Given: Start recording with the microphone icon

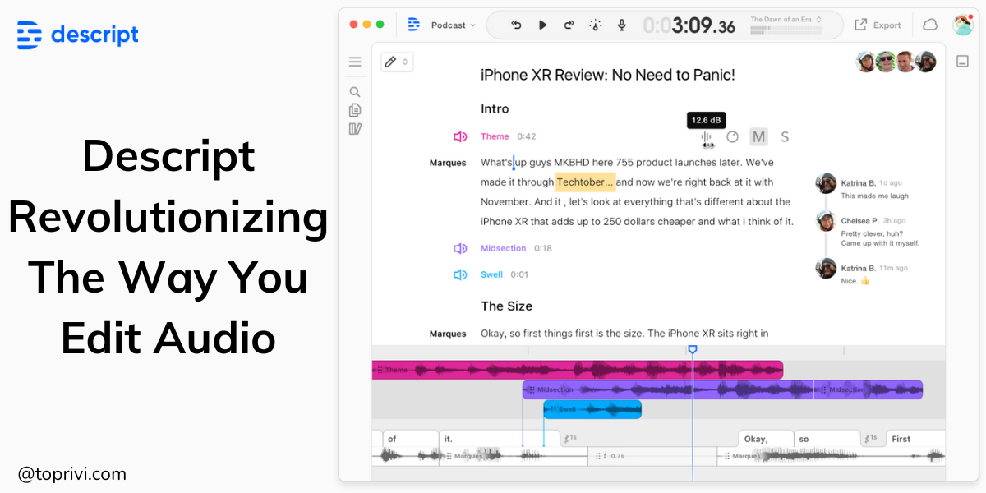Looking at the screenshot, I should tap(622, 25).
